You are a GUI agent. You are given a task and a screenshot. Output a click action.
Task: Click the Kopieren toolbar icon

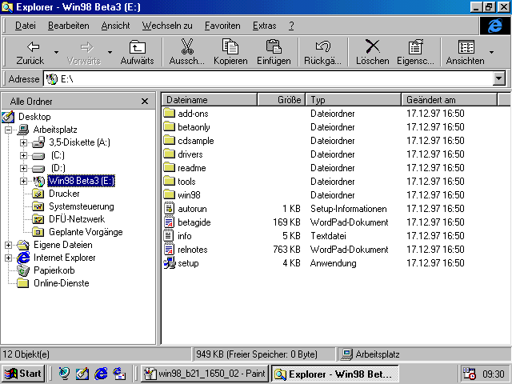tap(230, 46)
